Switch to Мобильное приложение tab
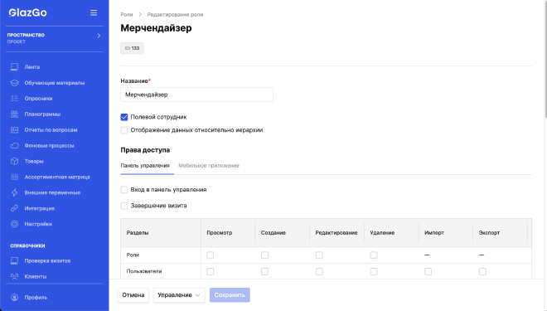The width and height of the screenshot is (547, 311). [209, 165]
